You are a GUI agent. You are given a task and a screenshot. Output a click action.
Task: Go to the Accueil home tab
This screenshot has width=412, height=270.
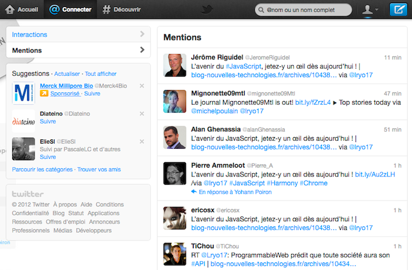(21, 9)
